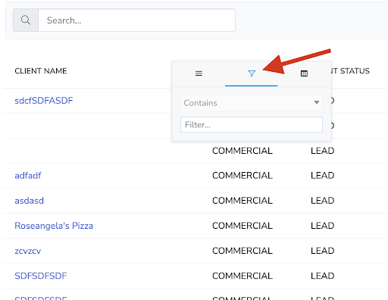This screenshot has width=388, height=300.
Task: Open client link zcvzcv
Action: point(27,251)
